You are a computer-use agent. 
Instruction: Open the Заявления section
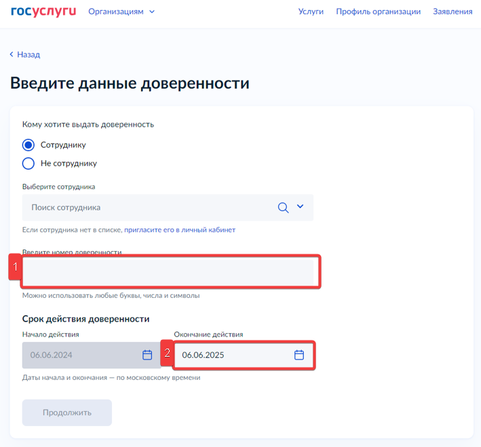pyautogui.click(x=453, y=12)
